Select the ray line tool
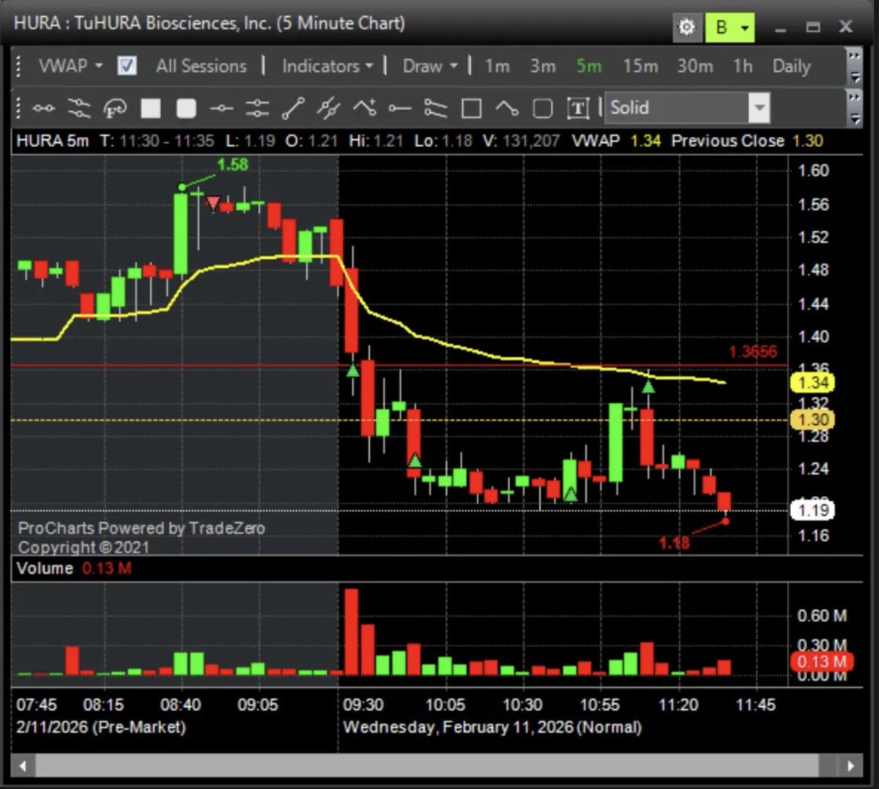This screenshot has width=879, height=789. pos(400,108)
